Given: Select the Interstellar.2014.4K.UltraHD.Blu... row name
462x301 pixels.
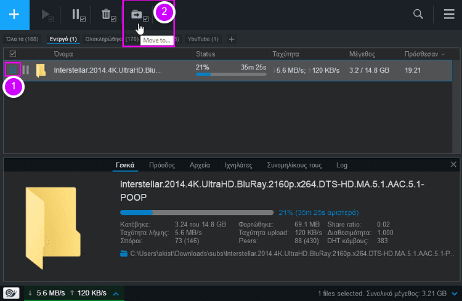Looking at the screenshot, I should click(x=108, y=70).
